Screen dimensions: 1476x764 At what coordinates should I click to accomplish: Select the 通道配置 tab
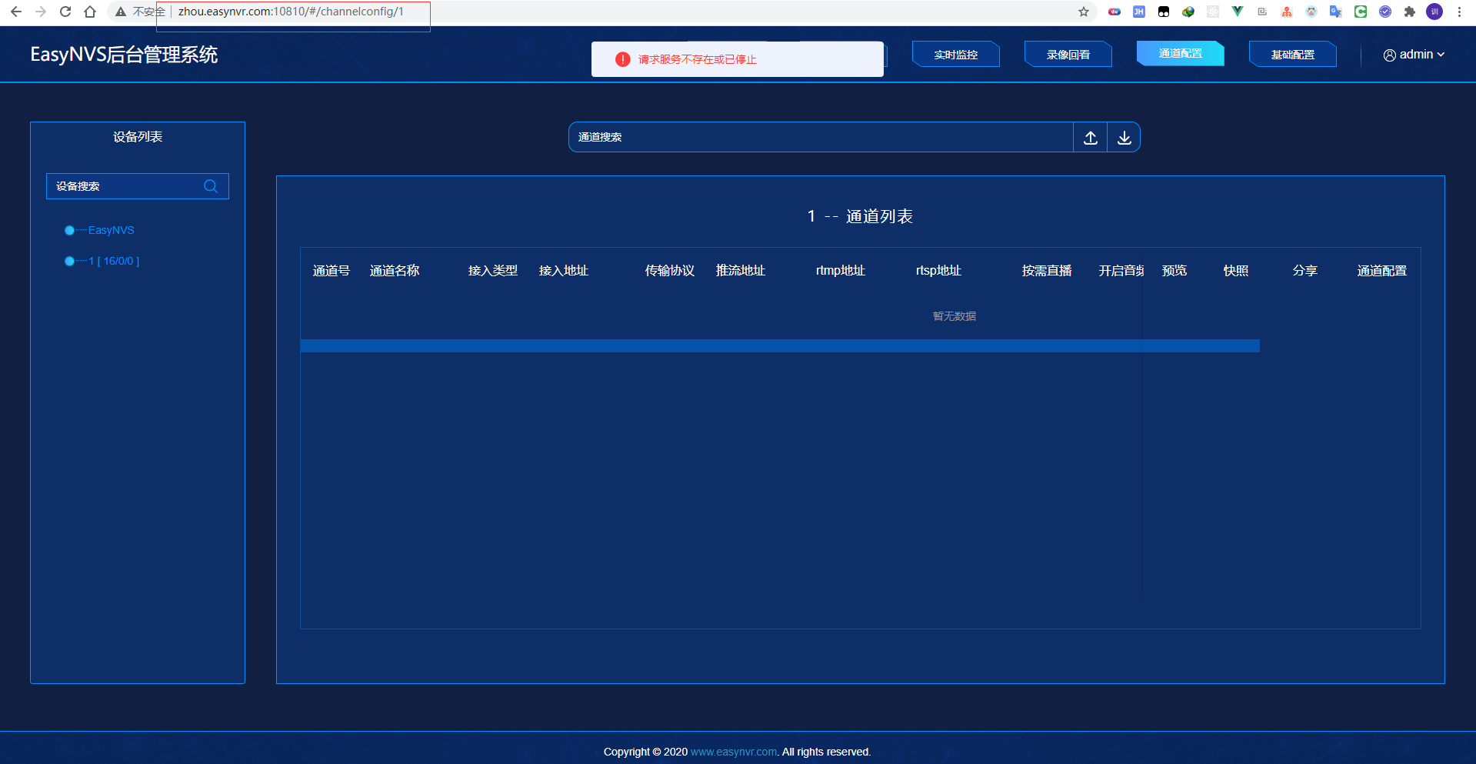pos(1181,54)
